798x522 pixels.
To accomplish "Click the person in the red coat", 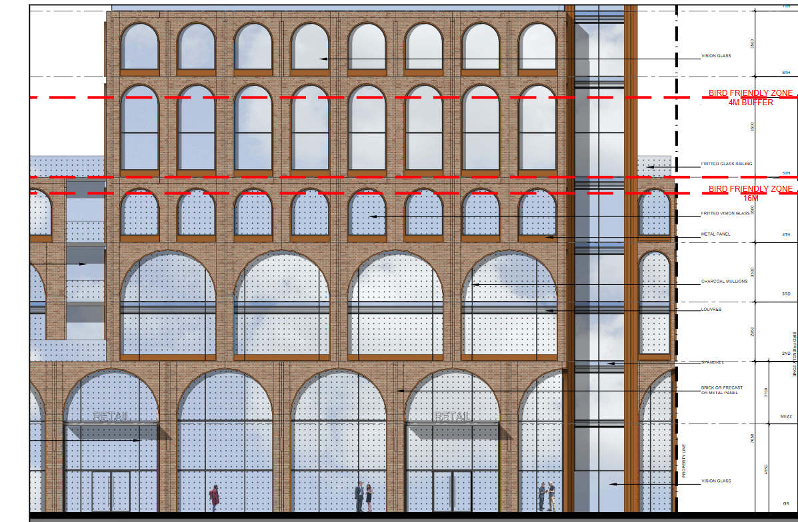I will tap(215, 497).
